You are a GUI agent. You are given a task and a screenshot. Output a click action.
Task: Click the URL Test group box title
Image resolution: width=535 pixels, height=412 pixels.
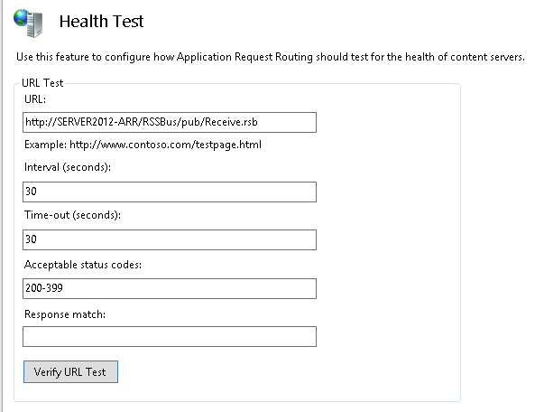(42, 83)
